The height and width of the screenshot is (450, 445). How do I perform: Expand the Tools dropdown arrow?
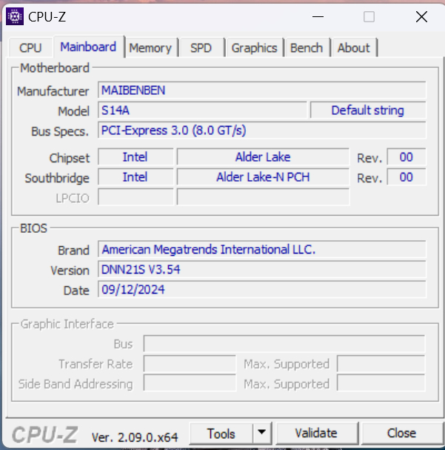coord(262,433)
